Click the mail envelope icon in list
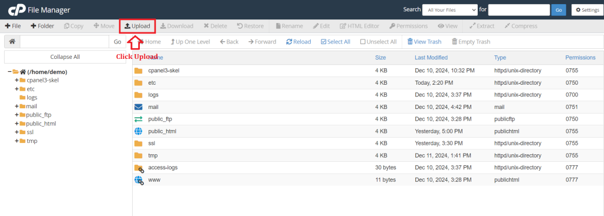The image size is (604, 216). pos(138,107)
